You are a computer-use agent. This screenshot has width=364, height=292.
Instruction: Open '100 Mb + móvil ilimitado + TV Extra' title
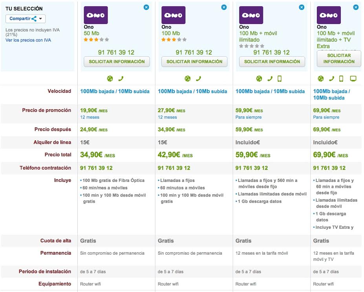(x=336, y=40)
